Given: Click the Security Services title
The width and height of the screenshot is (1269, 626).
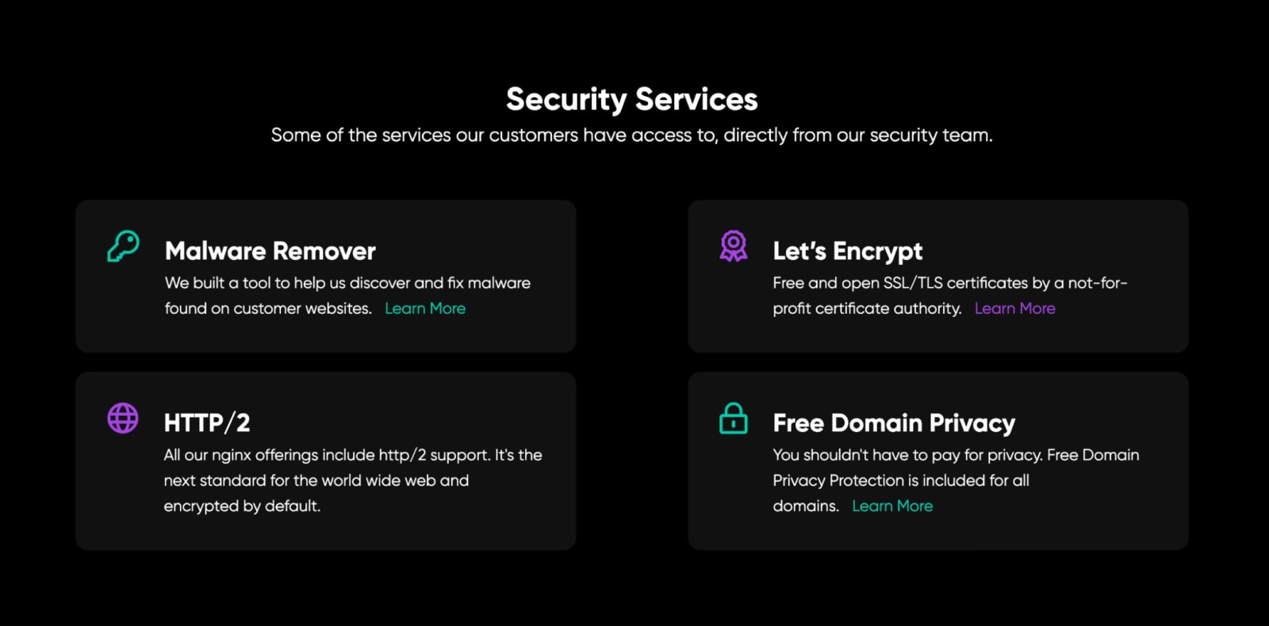Looking at the screenshot, I should pyautogui.click(x=632, y=99).
